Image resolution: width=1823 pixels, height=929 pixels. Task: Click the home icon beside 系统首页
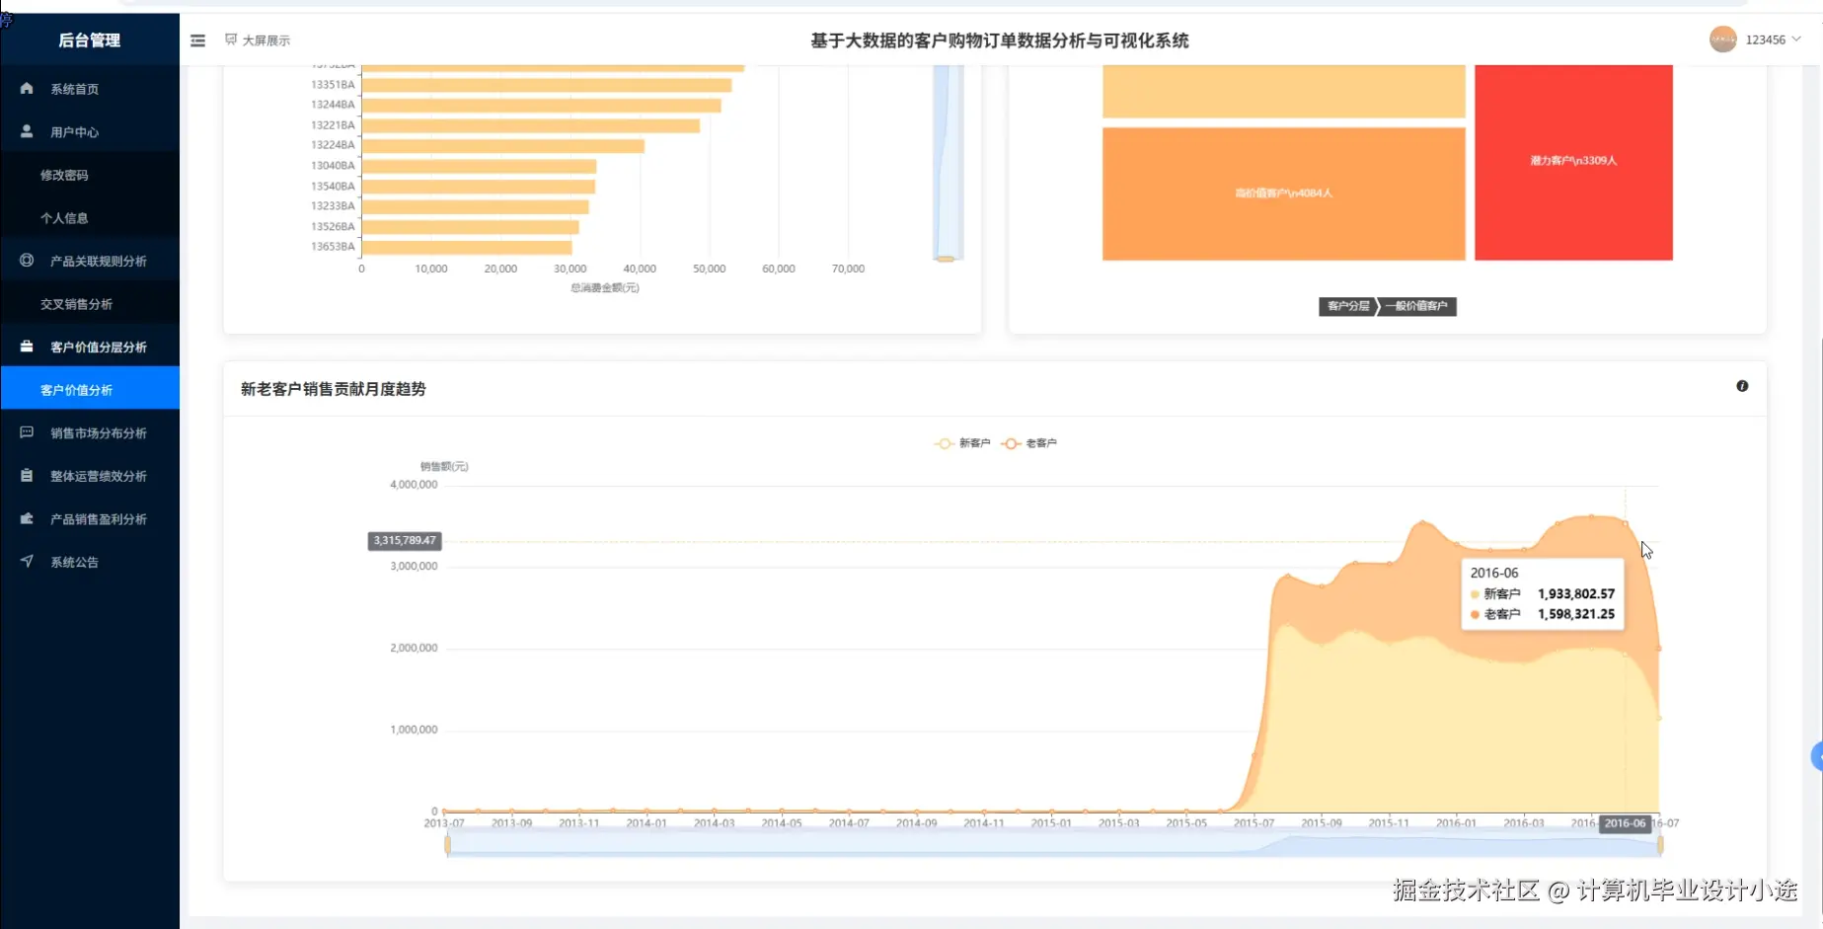point(27,88)
